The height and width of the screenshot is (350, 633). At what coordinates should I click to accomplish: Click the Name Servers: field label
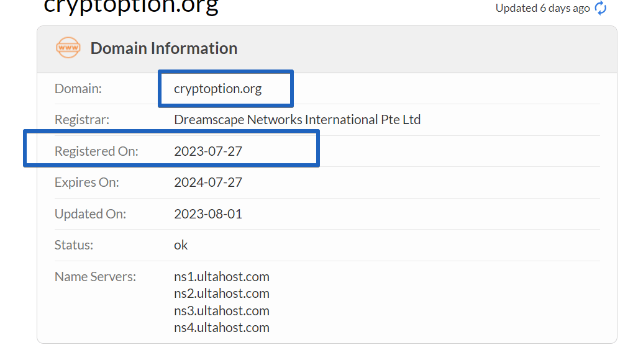(x=95, y=277)
